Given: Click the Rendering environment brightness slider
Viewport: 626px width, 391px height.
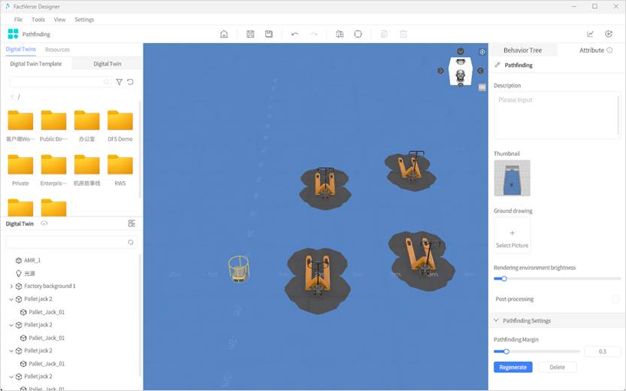Looking at the screenshot, I should tap(557, 278).
